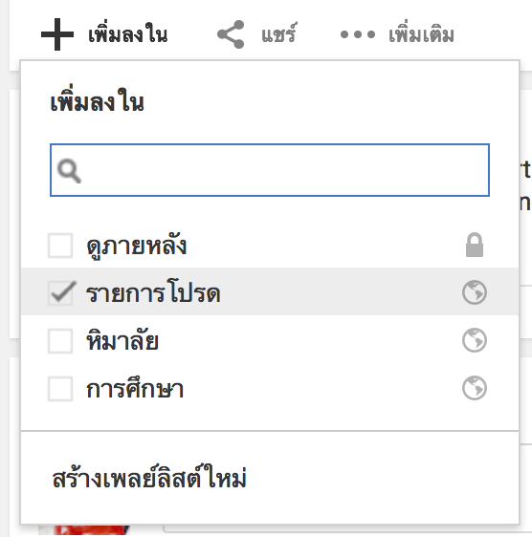The width and height of the screenshot is (532, 537).
Task: Check the หิมาลัย playlist checkbox
Action: (60, 341)
